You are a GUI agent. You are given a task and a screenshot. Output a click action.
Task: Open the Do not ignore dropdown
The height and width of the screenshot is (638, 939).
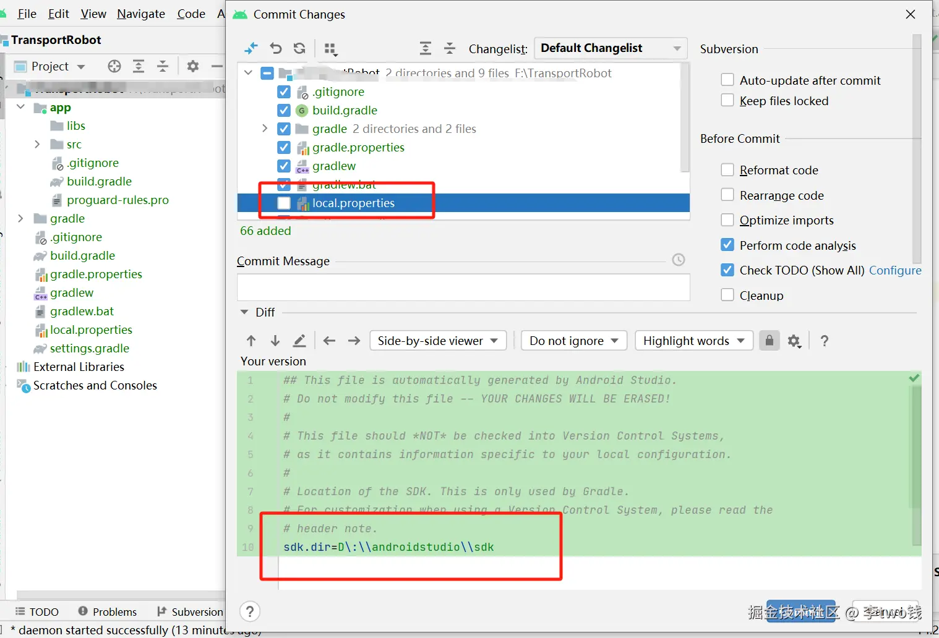(x=574, y=341)
